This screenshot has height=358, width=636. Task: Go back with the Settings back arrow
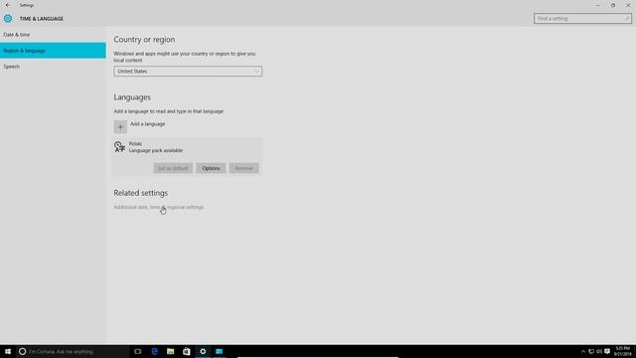point(8,5)
